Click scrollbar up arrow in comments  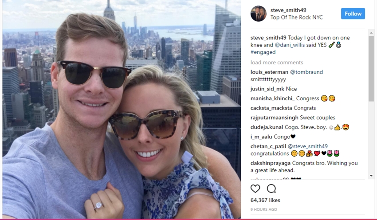click(371, 32)
